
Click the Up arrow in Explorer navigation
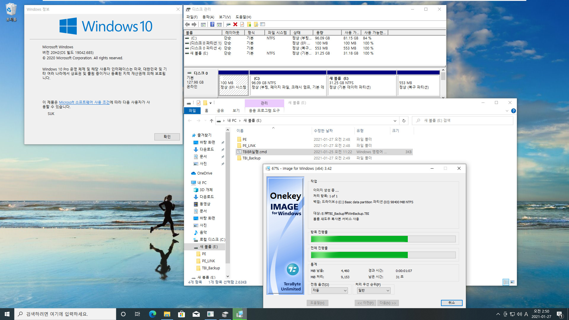pyautogui.click(x=211, y=121)
